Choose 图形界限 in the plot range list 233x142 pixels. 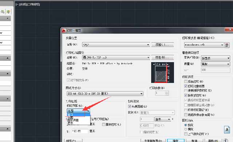pyautogui.click(x=79, y=120)
